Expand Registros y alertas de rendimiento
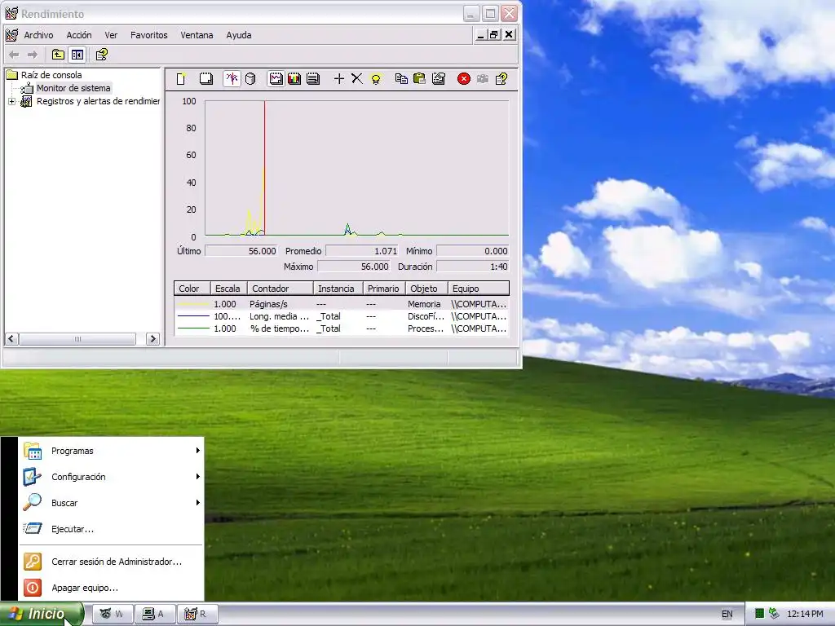Screen dimensions: 835x626 pos(11,101)
